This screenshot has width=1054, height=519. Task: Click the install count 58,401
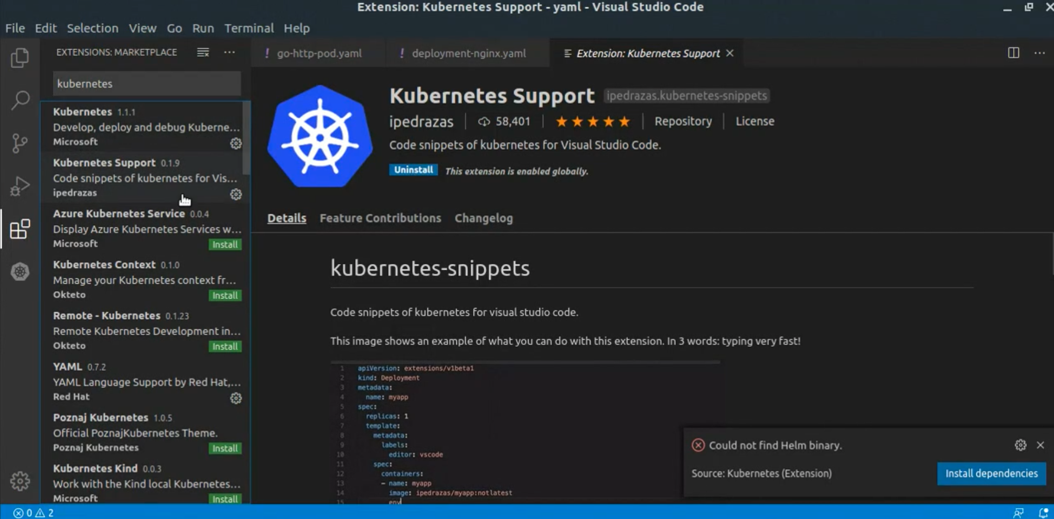pyautogui.click(x=504, y=122)
